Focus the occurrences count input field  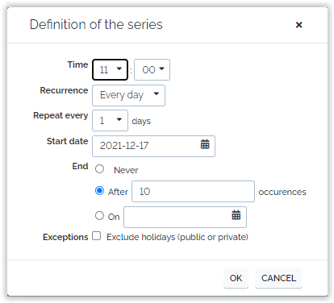coord(193,191)
